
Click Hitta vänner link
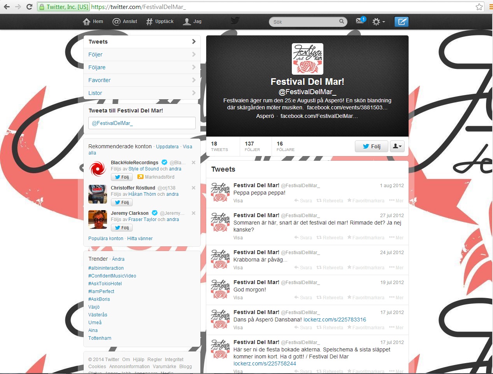point(140,239)
